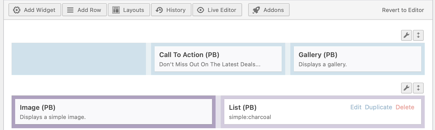Click the Live Editor eye icon
Screen dimensions: 435x130
coord(200,10)
